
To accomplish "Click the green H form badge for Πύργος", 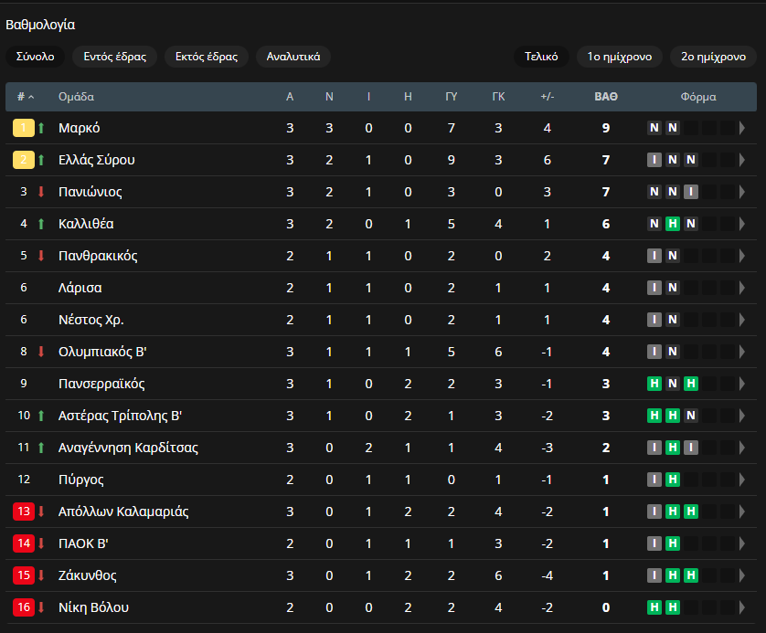I will (x=673, y=480).
